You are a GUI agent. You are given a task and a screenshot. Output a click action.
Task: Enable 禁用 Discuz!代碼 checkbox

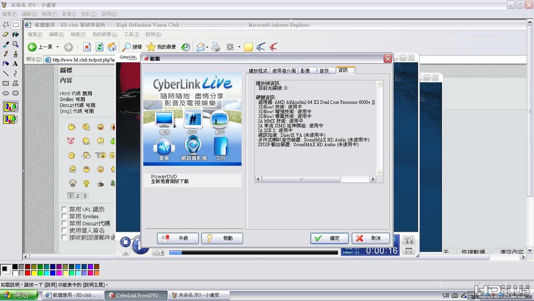pos(64,223)
